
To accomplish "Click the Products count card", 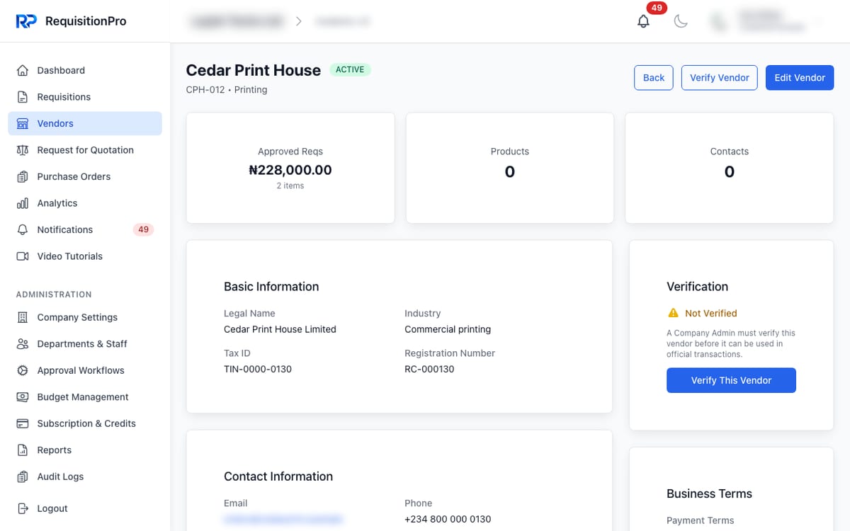I will click(x=510, y=169).
